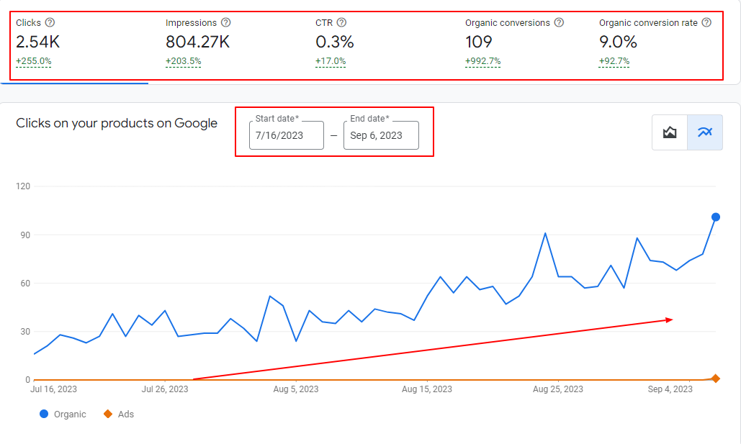
Task: Click the Sep 4, 2023 axis label
Action: [x=670, y=389]
